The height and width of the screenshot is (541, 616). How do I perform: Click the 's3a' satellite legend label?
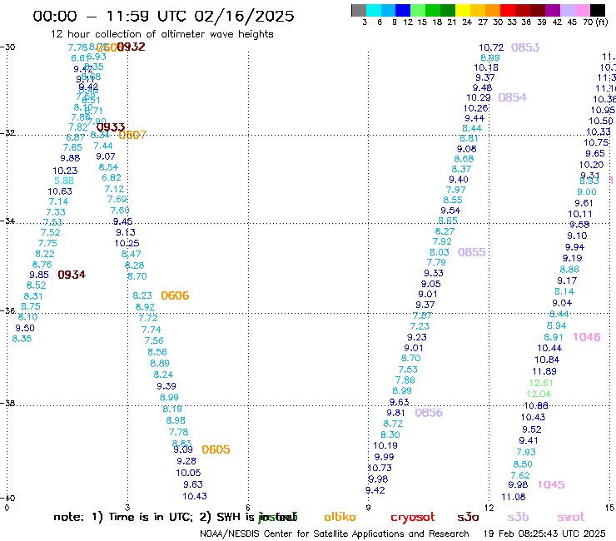point(468,517)
